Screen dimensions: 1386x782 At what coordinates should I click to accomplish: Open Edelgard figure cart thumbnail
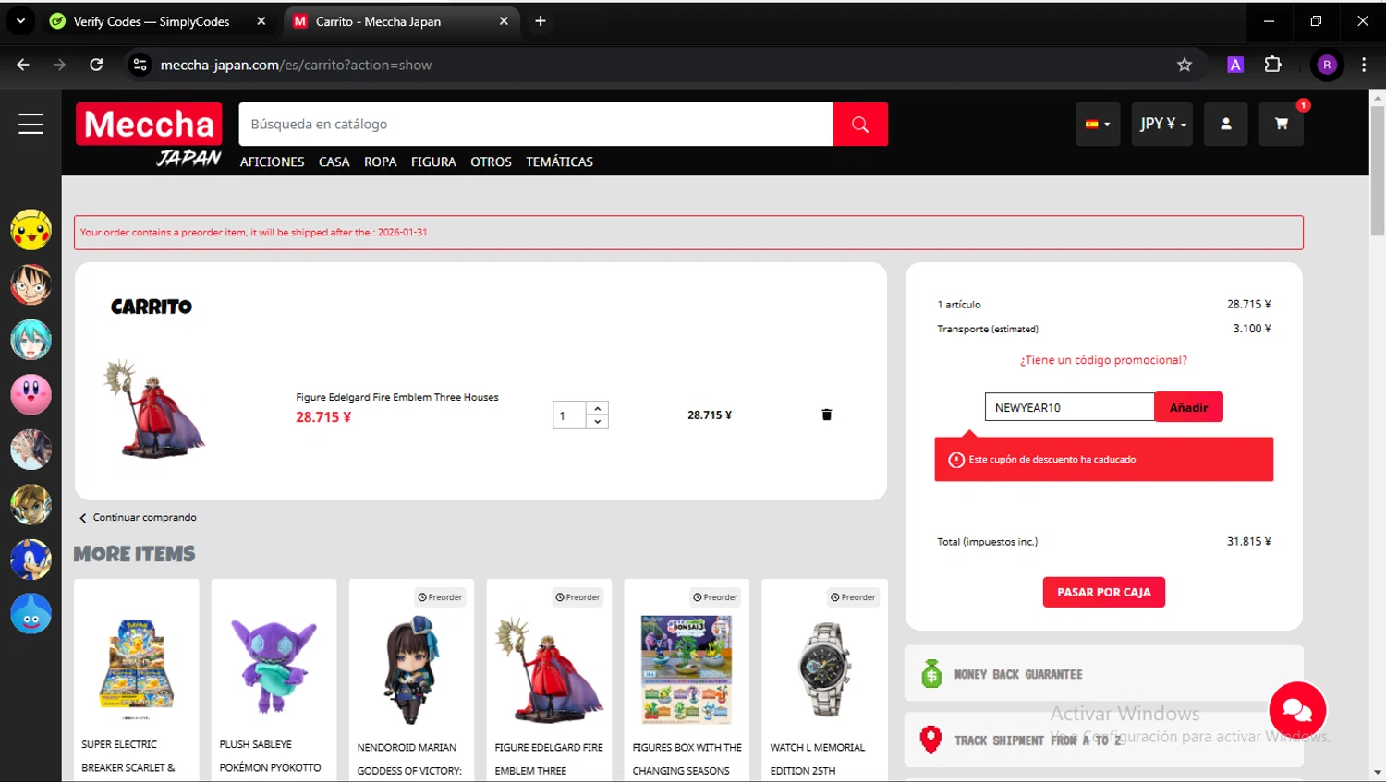click(155, 408)
